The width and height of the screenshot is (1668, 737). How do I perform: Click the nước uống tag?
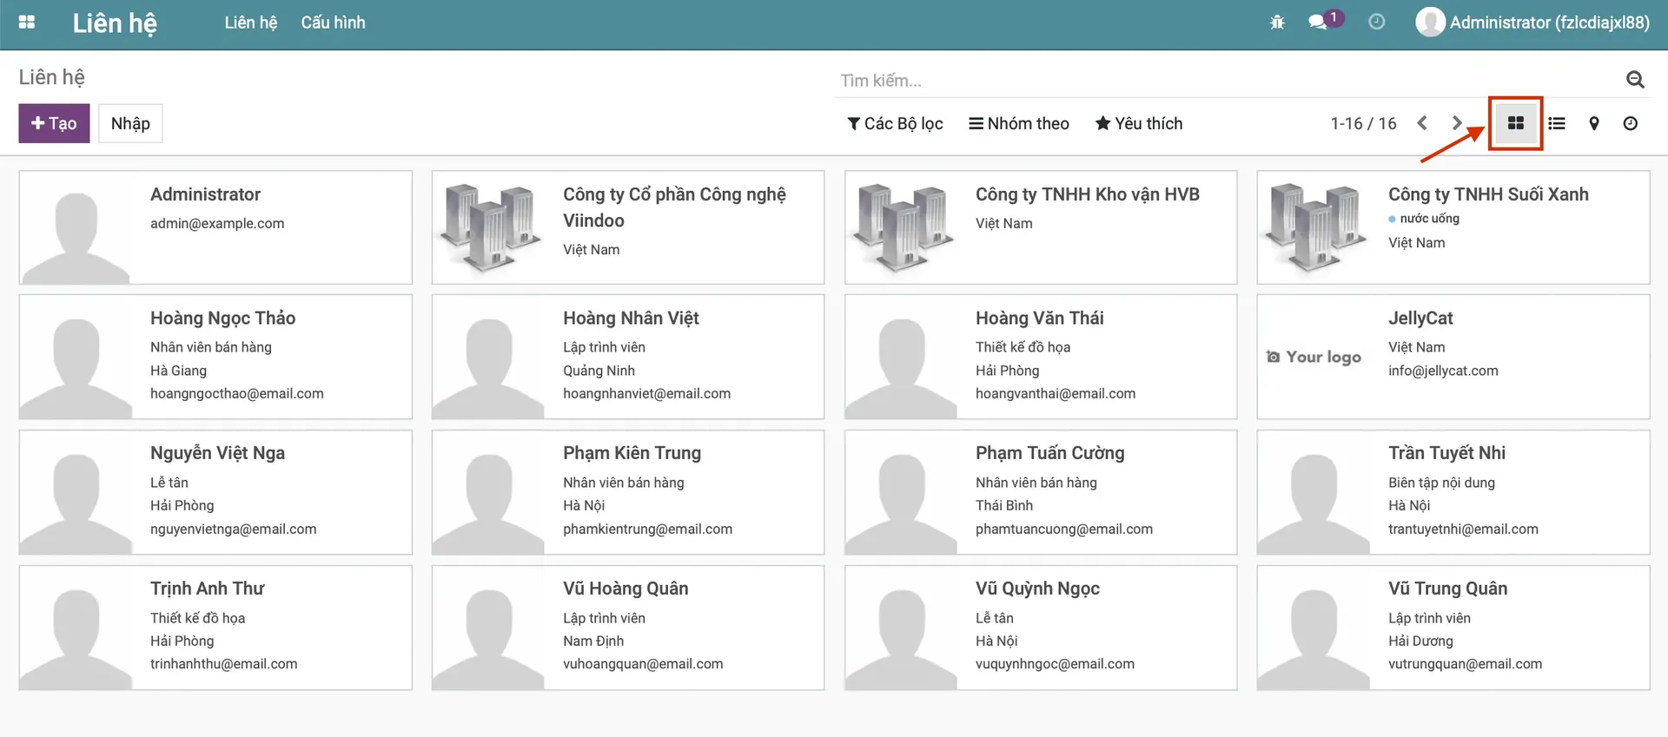click(x=1424, y=219)
